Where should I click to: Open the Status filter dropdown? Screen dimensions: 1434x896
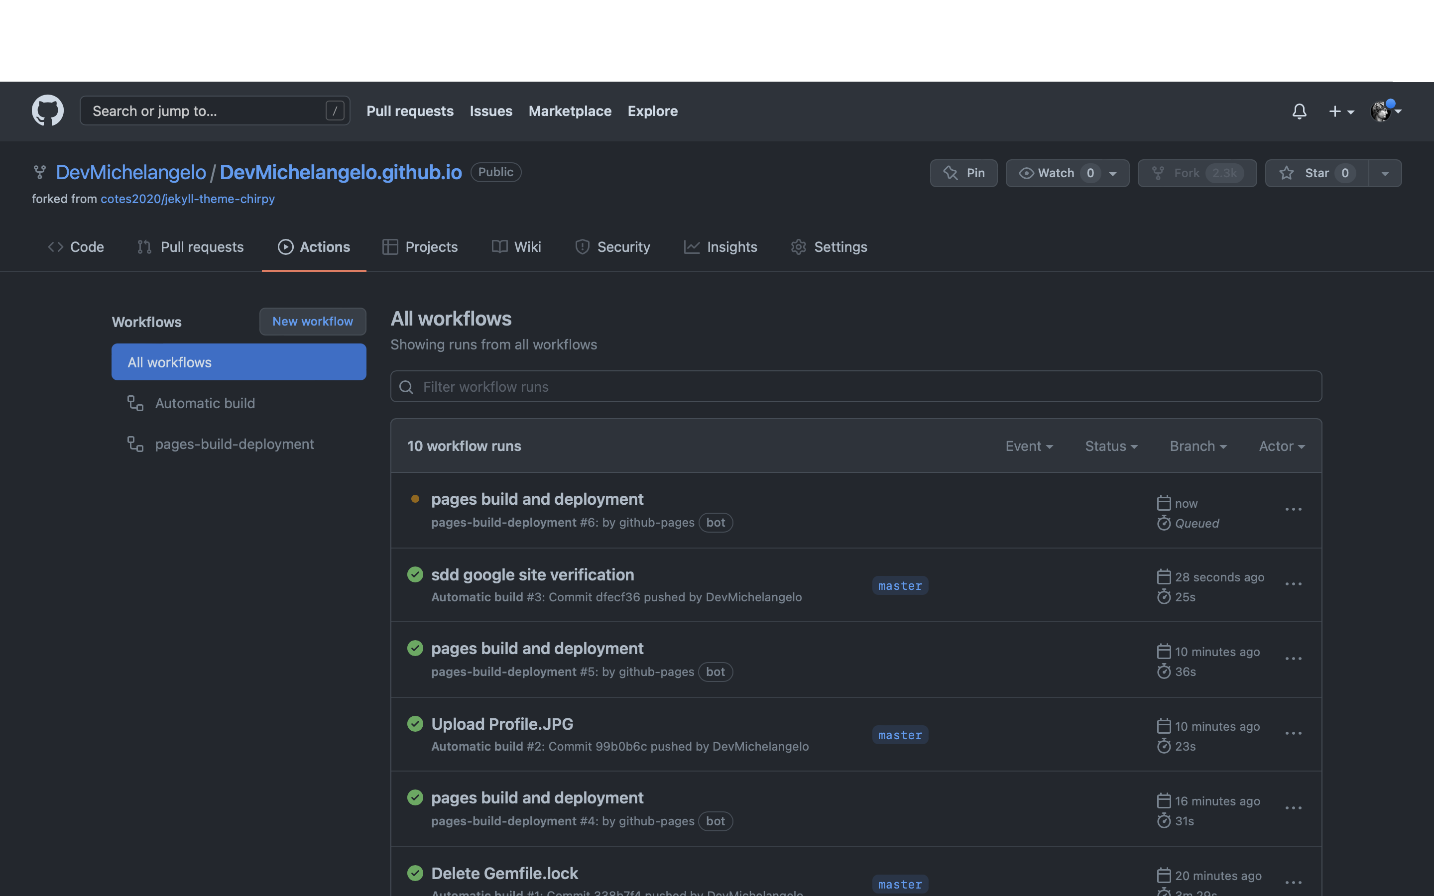click(1111, 446)
